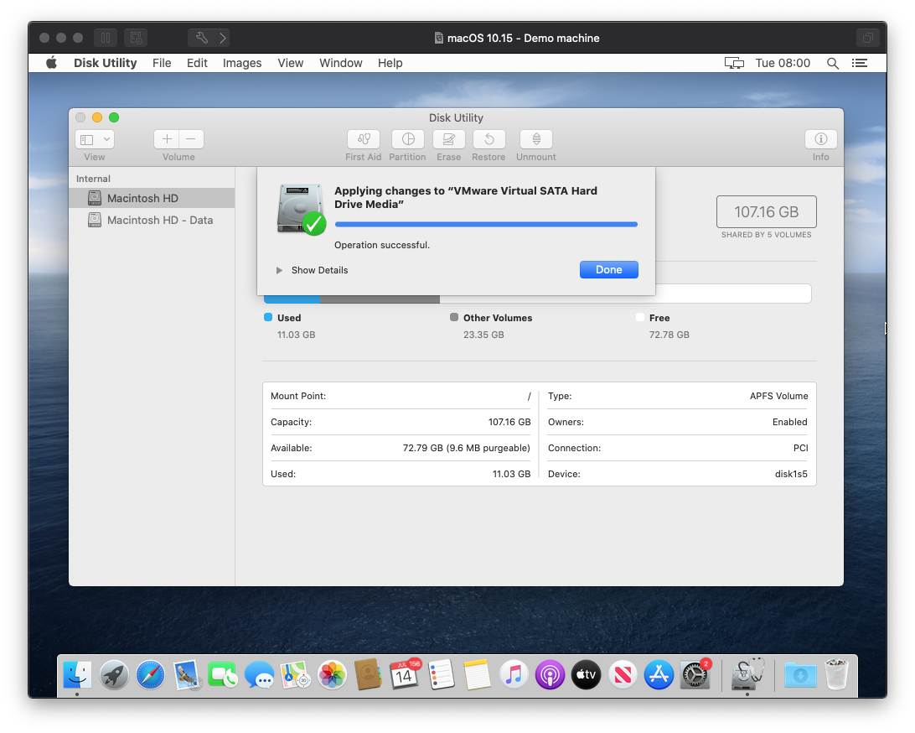Click the gray Other Volumes legend swatch
915x733 pixels.
pos(454,317)
